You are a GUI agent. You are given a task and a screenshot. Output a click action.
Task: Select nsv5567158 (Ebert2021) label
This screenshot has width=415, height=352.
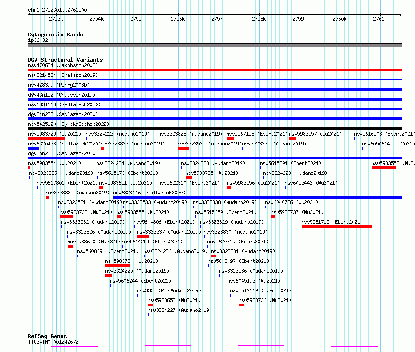pyautogui.click(x=257, y=134)
